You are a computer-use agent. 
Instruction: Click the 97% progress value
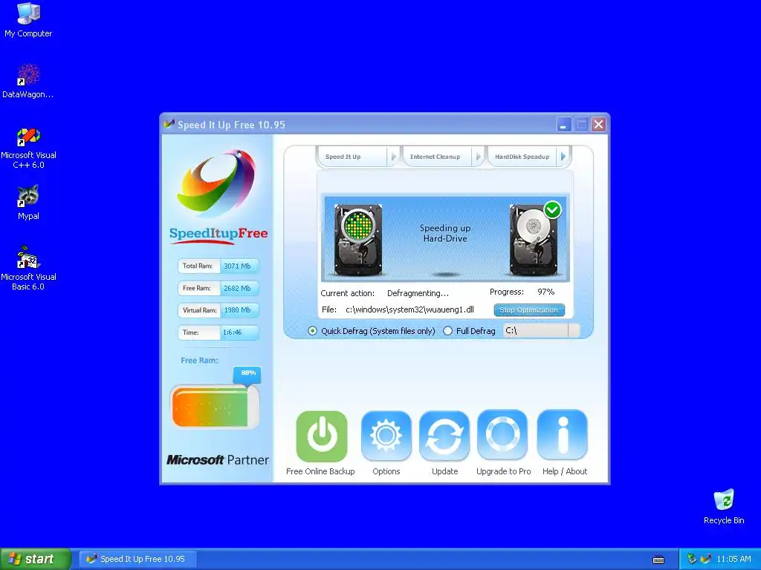pos(545,292)
